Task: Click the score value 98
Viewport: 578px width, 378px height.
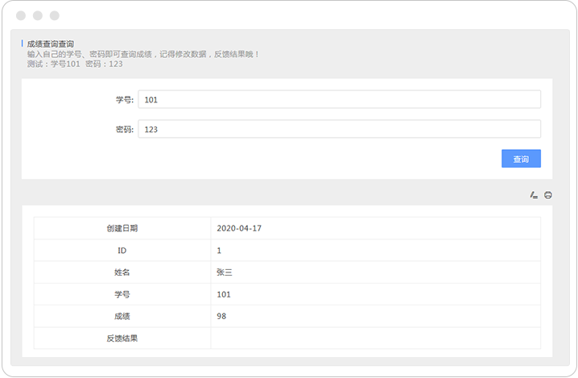Action: coord(221,316)
